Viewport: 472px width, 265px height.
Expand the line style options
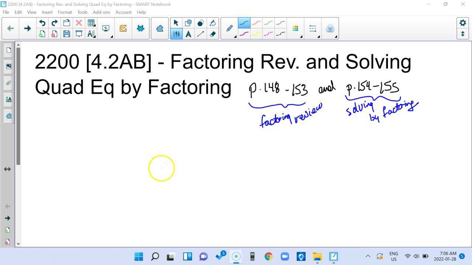(312, 28)
